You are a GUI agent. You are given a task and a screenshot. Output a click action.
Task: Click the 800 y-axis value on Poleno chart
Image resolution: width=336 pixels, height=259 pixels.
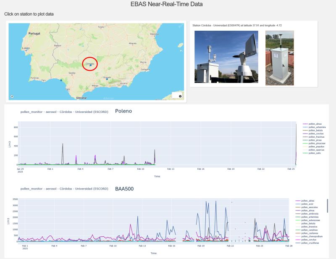coord(16,127)
